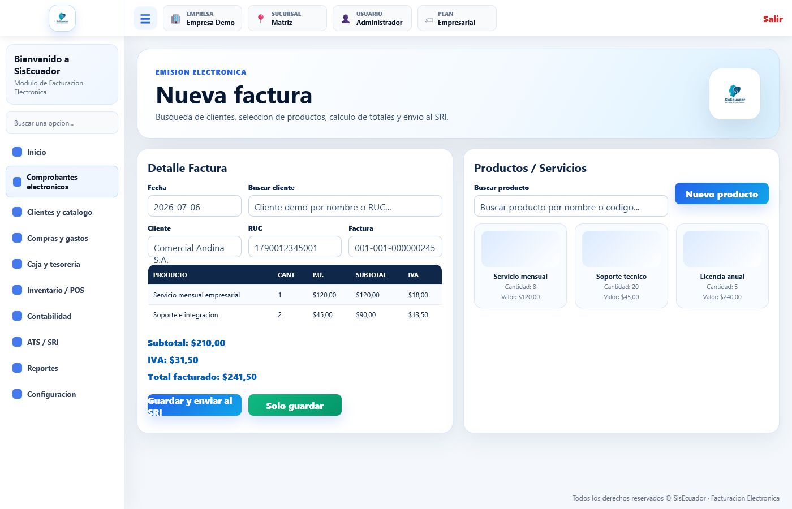792x509 pixels.
Task: Open Caja y tesoreria section
Action: tap(62, 264)
